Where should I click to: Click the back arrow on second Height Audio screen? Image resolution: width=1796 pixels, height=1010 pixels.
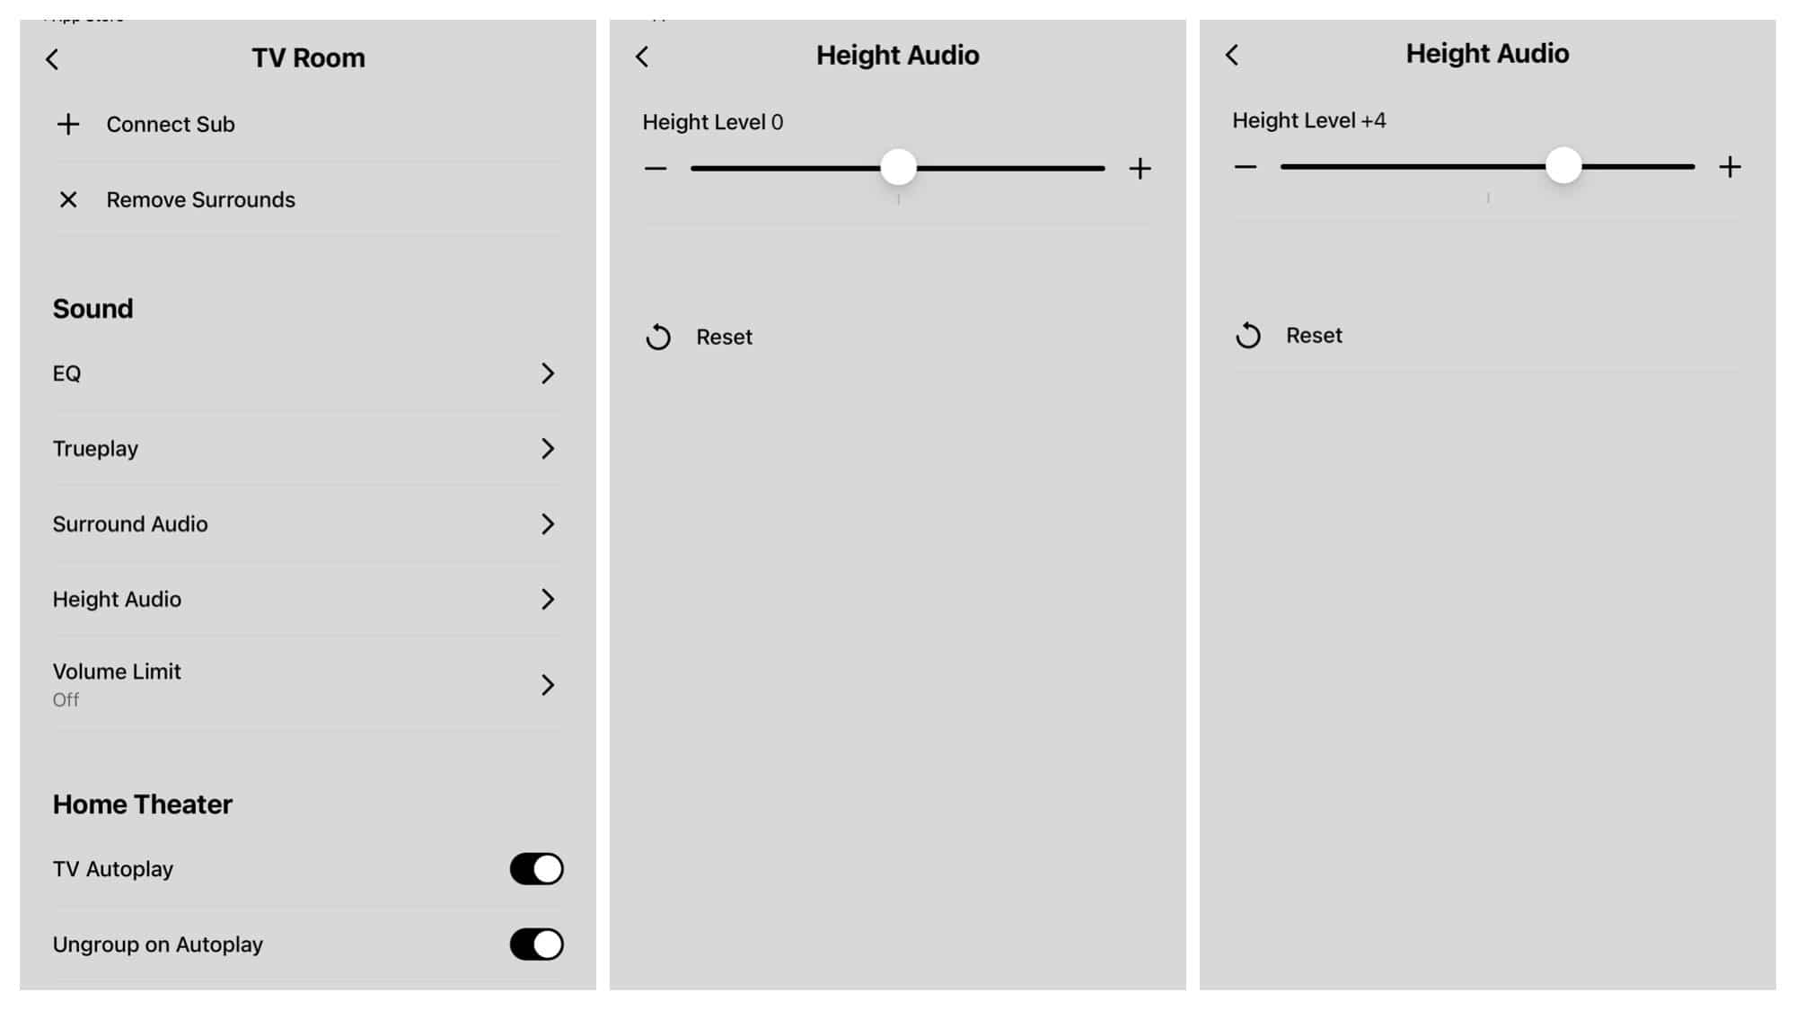[x=1235, y=56]
